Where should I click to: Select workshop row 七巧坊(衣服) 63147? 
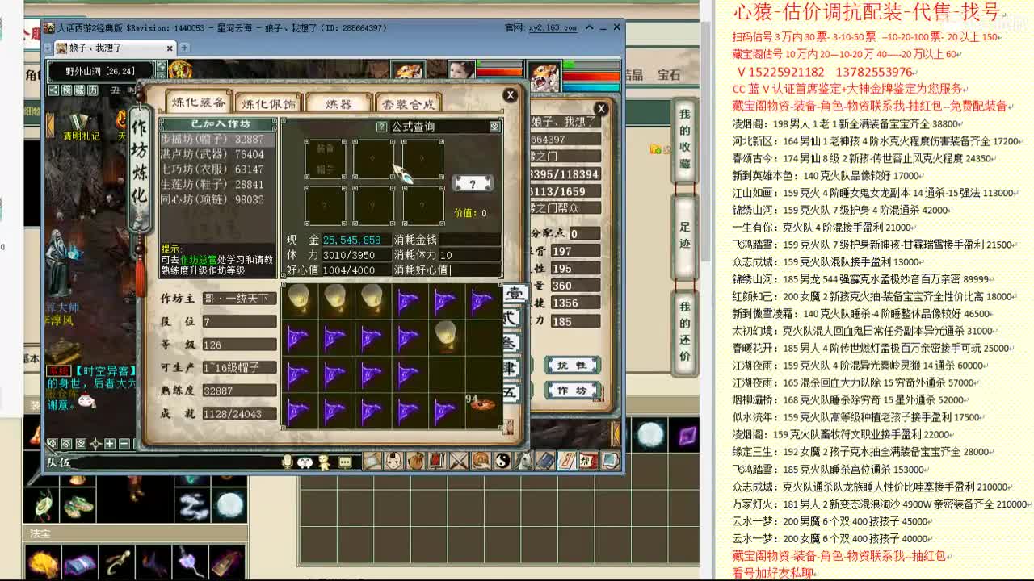[217, 169]
